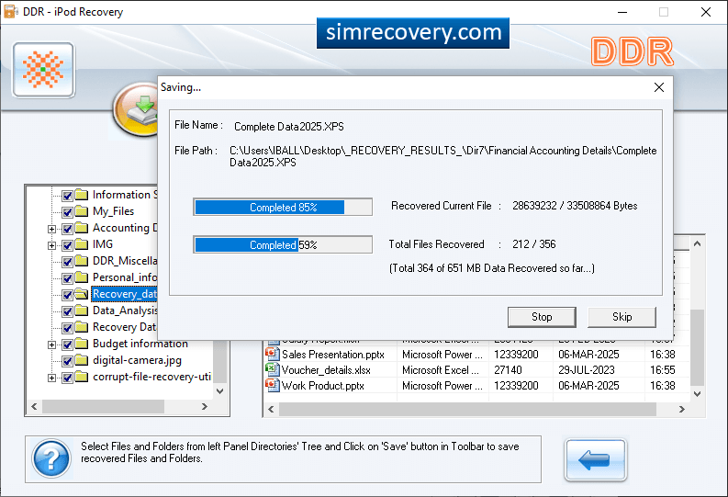Screen dimensions: 728x497
Task: Click the 27140 size cell
Action: point(508,370)
